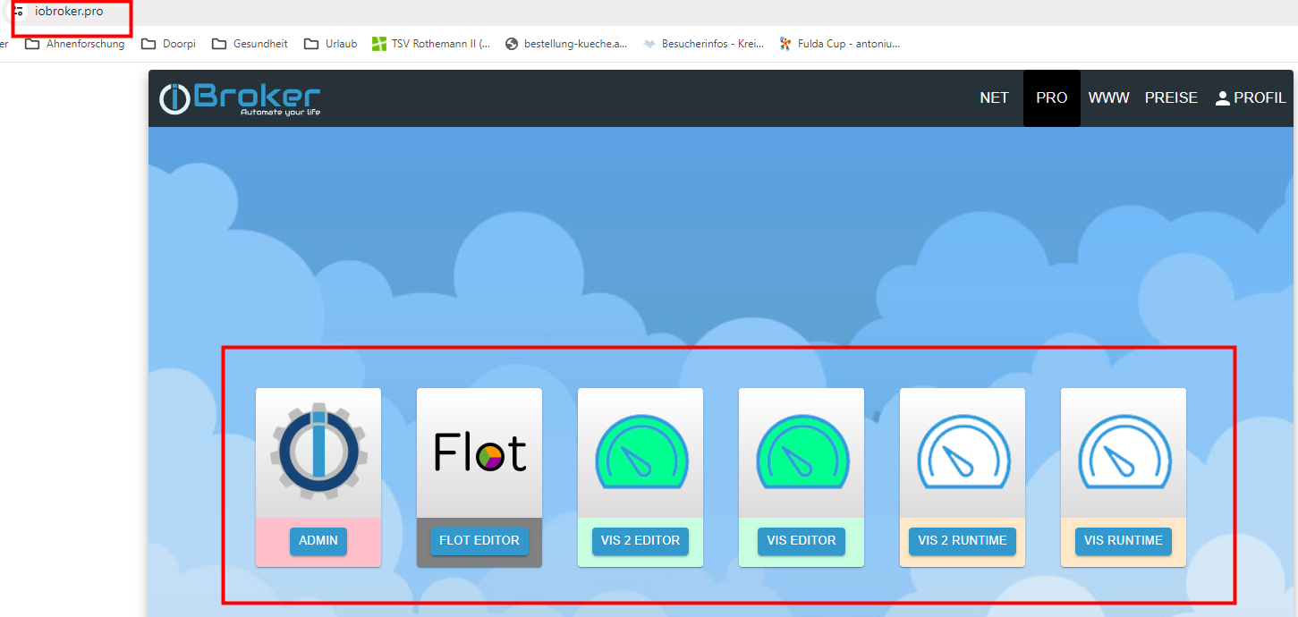Viewport: 1298px width, 617px height.
Task: Launch VIS EDITOR button
Action: 802,541
